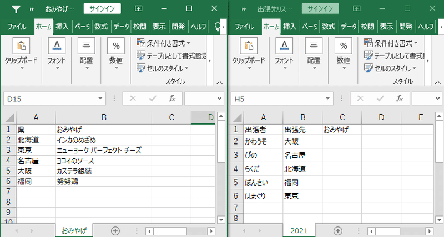Open フォント group in the おみやげ window
444x237 pixels.
[57, 54]
